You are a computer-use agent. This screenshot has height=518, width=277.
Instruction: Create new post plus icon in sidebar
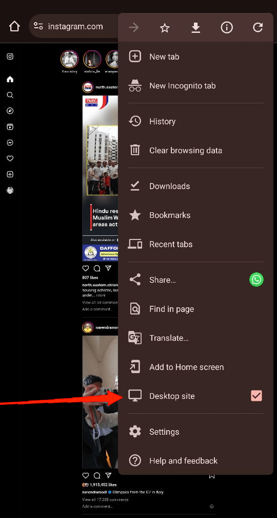10,174
